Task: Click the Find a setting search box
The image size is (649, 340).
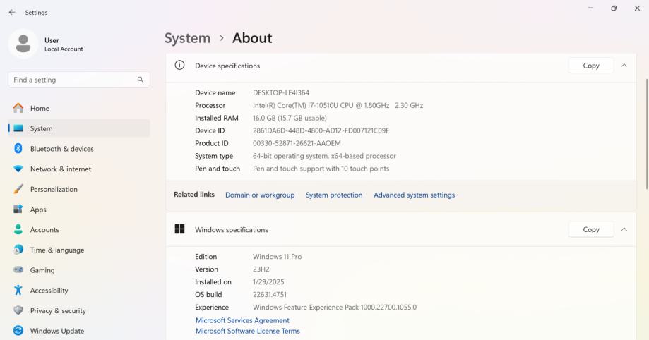Action: (x=73, y=80)
